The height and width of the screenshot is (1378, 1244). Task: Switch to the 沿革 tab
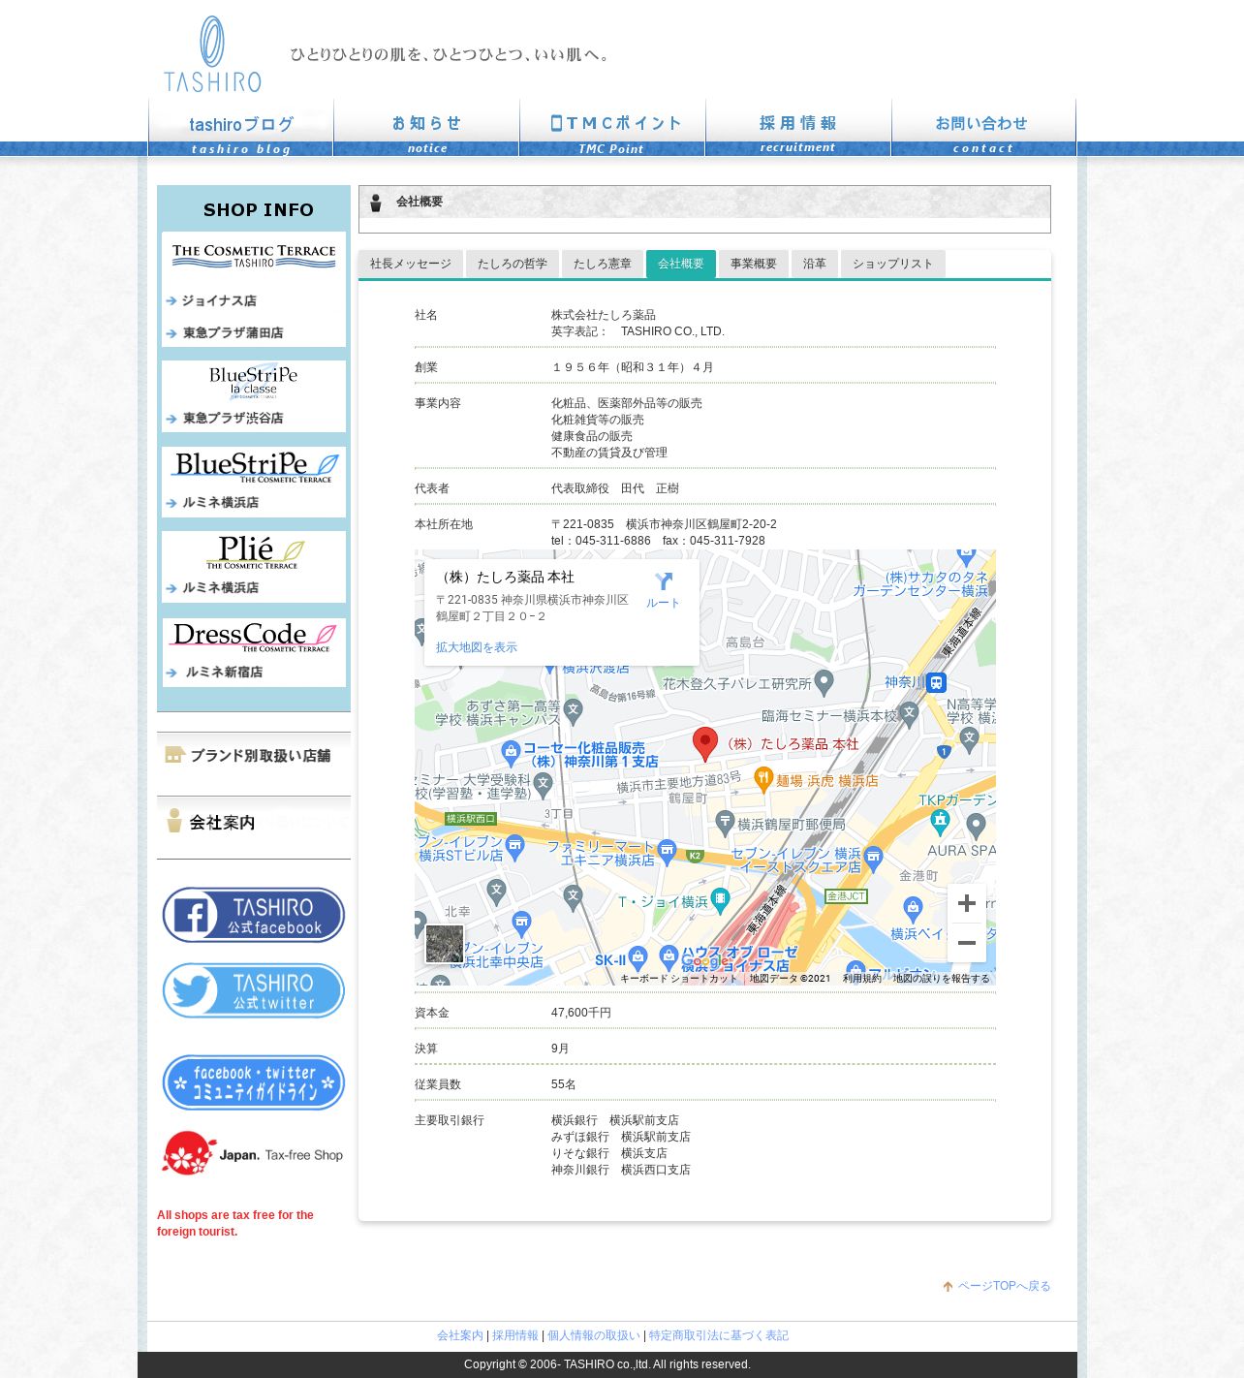(x=815, y=264)
